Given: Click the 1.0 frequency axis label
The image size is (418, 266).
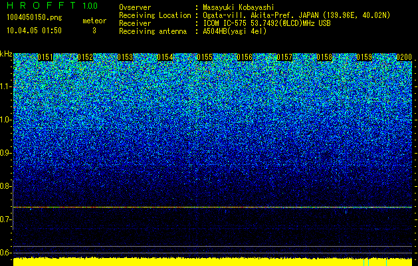Looking at the screenshot, I should point(5,120).
